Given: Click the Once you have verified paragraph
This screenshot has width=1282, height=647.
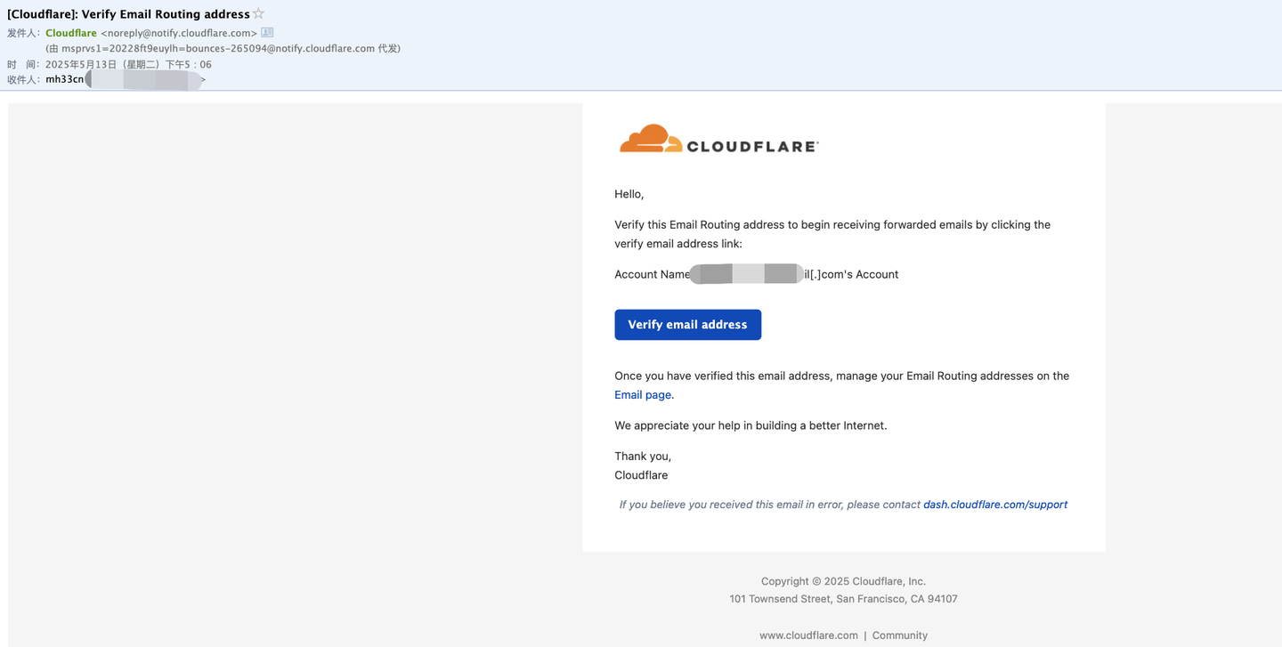Looking at the screenshot, I should [x=841, y=385].
